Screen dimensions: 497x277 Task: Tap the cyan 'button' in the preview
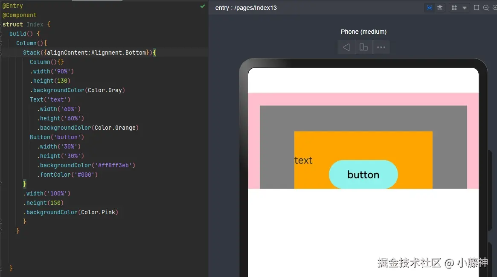point(363,174)
